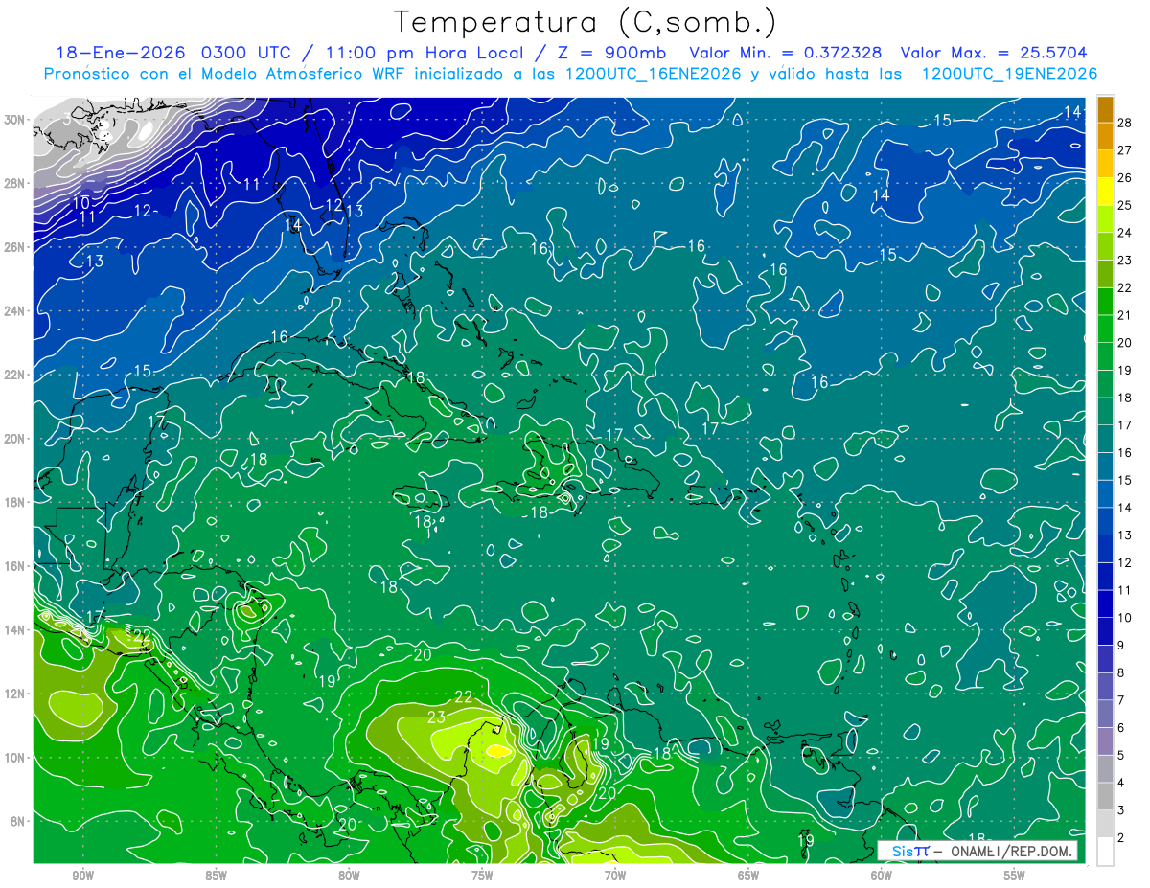The height and width of the screenshot is (888, 1150).
Task: Click the color bar label '6'
Action: click(x=1121, y=728)
